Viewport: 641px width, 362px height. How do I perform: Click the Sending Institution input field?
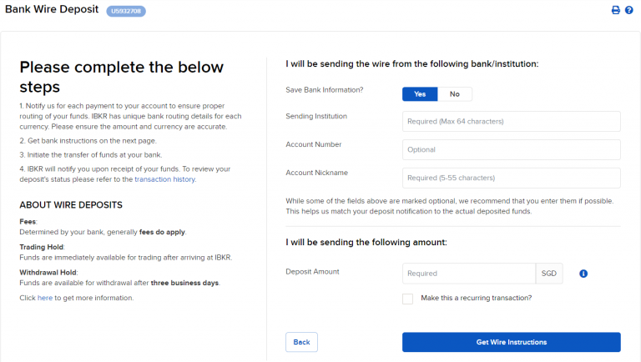pos(511,122)
